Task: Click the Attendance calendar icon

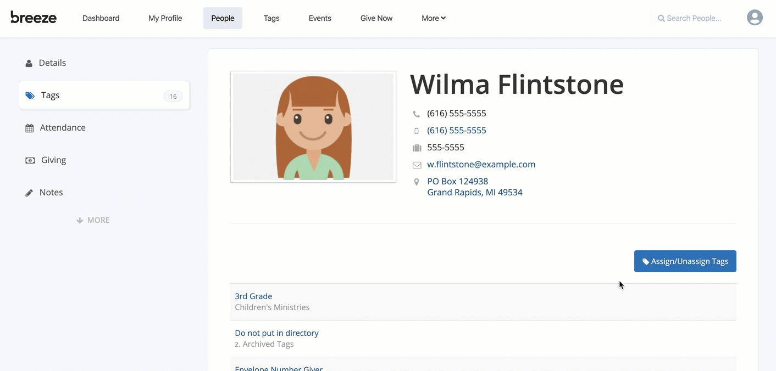Action: point(30,128)
